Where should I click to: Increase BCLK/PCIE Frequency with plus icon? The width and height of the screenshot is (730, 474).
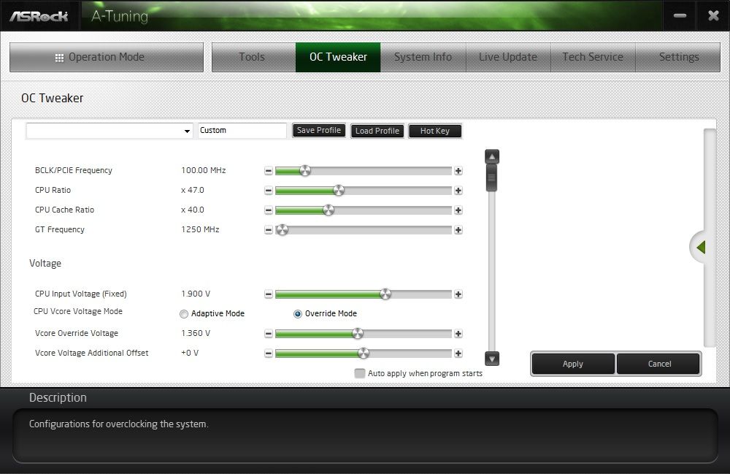coord(458,171)
